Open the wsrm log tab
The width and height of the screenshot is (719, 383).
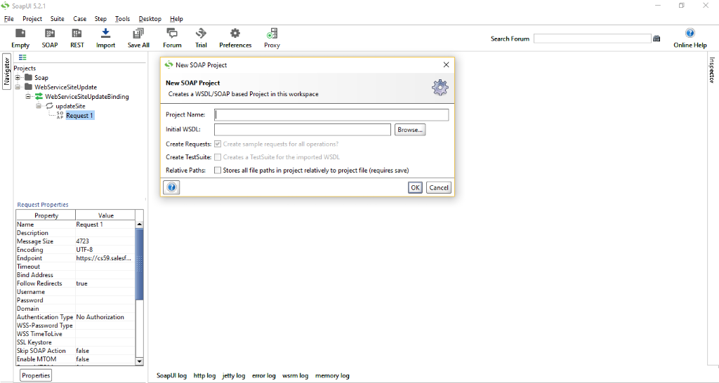click(x=296, y=376)
